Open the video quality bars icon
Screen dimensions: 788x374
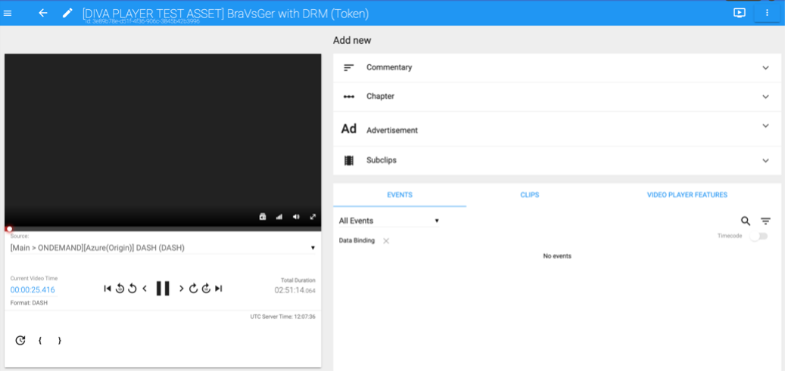click(x=279, y=217)
